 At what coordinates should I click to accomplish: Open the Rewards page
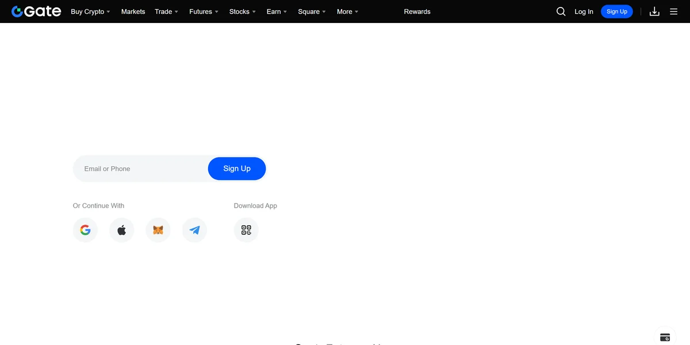(417, 11)
